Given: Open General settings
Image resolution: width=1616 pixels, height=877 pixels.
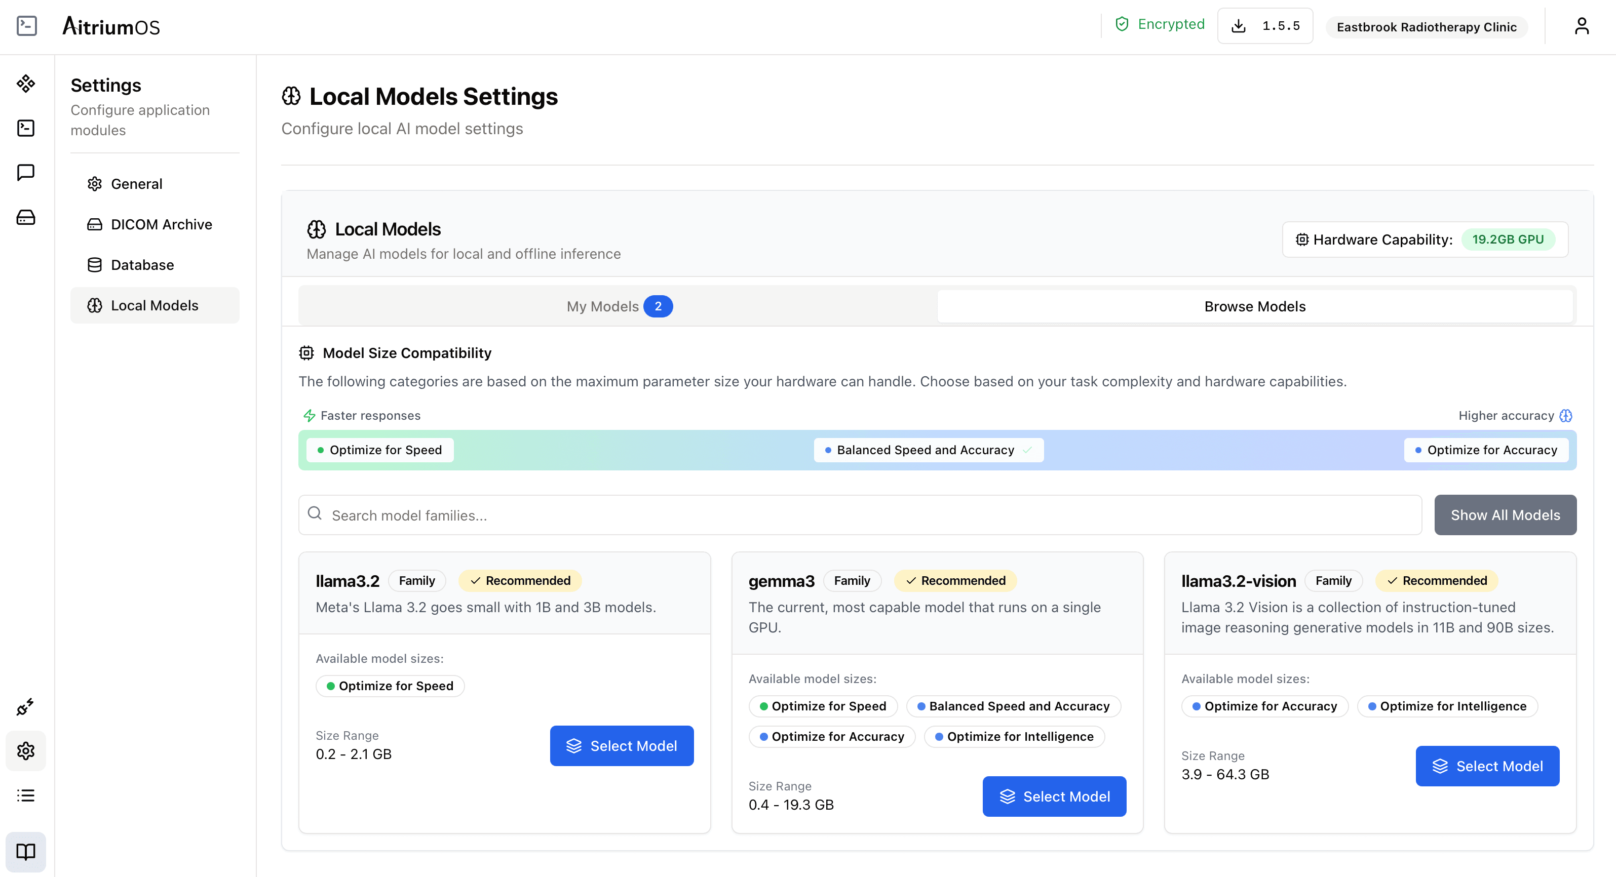Looking at the screenshot, I should pos(155,184).
